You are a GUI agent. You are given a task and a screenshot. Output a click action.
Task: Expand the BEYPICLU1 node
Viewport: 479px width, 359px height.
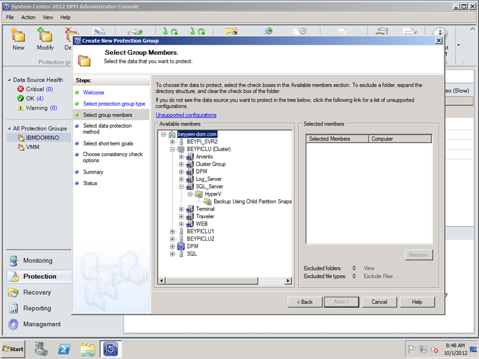(173, 231)
